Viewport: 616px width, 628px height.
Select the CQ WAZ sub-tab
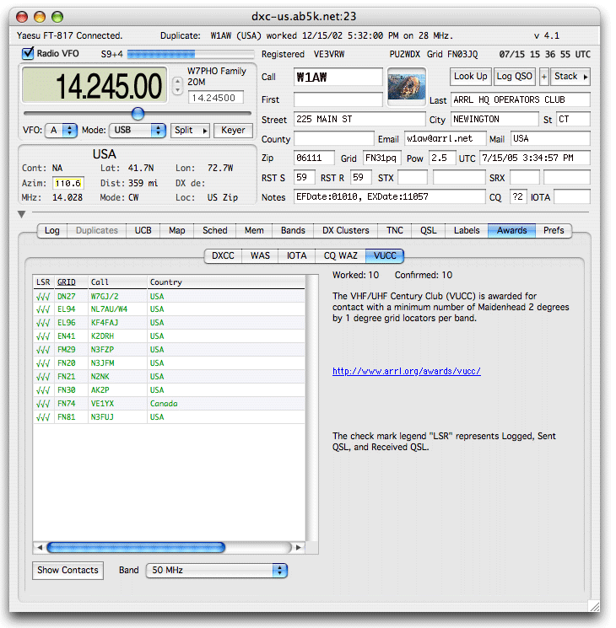[x=340, y=255]
